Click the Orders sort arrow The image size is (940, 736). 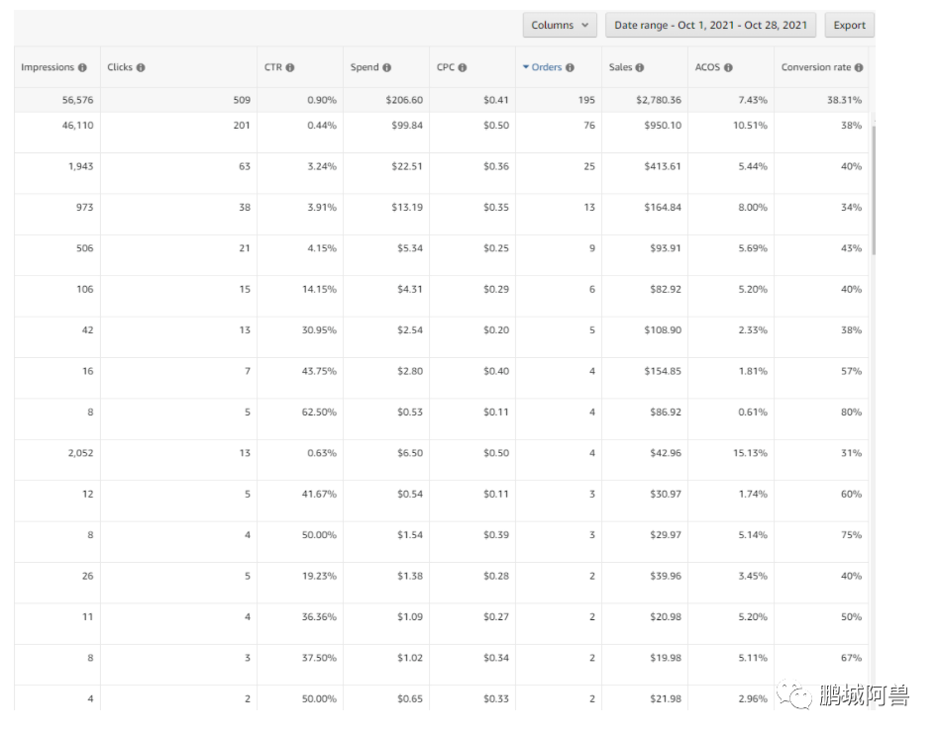(x=526, y=68)
